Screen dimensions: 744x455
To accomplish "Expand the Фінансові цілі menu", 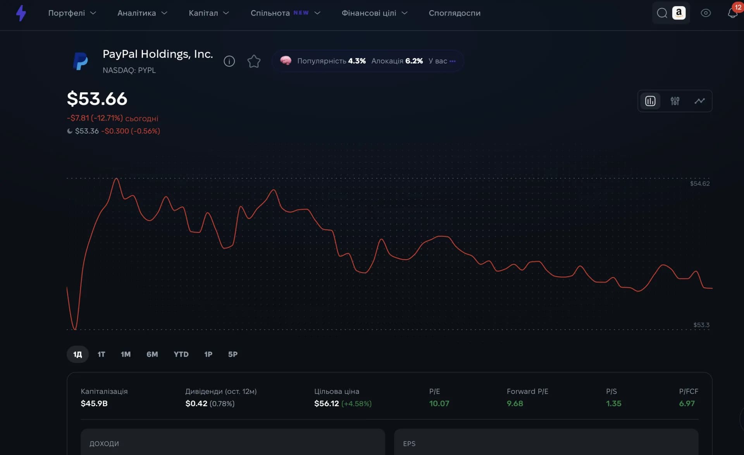I will point(374,13).
